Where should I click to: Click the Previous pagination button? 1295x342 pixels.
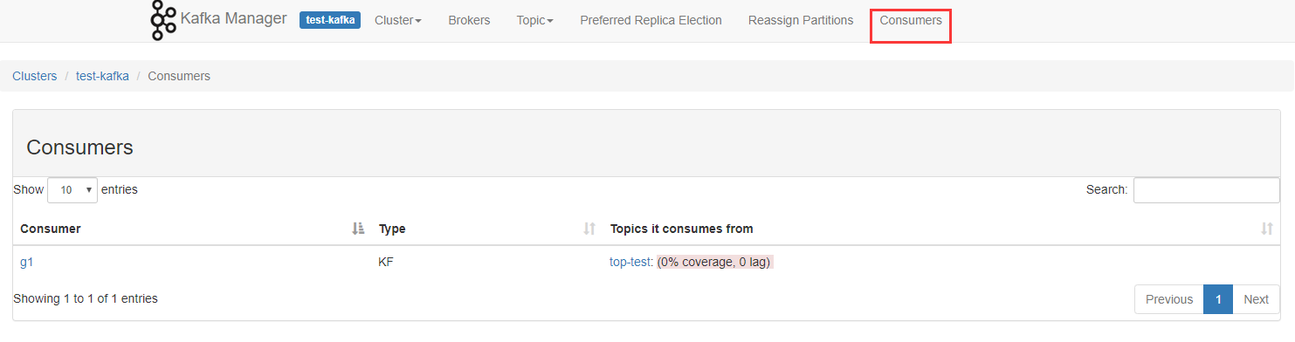coord(1169,299)
